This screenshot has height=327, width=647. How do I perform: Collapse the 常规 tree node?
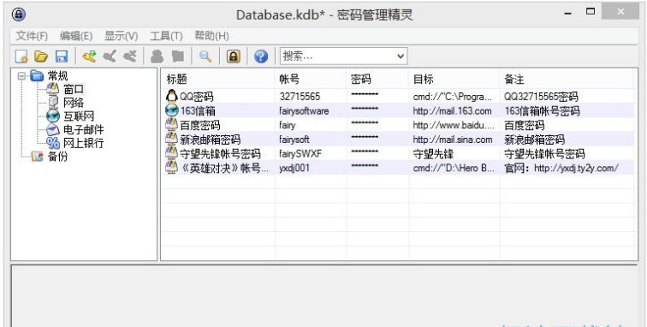(22, 76)
